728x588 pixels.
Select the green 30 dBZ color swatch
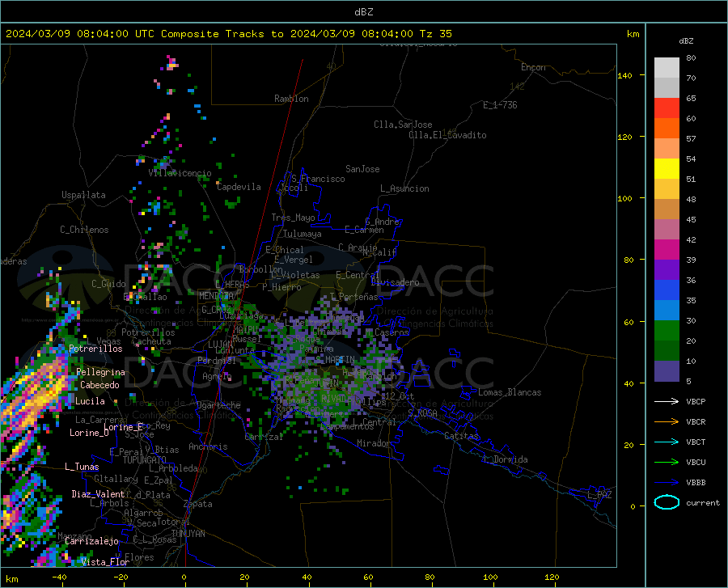tap(667, 331)
